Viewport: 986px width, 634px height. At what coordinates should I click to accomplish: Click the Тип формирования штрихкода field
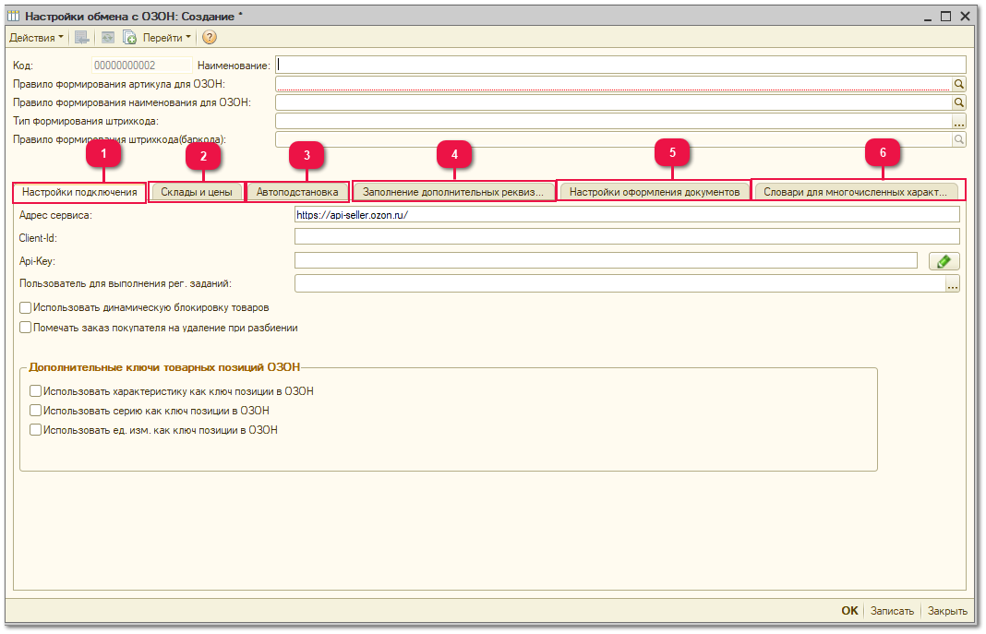613,121
